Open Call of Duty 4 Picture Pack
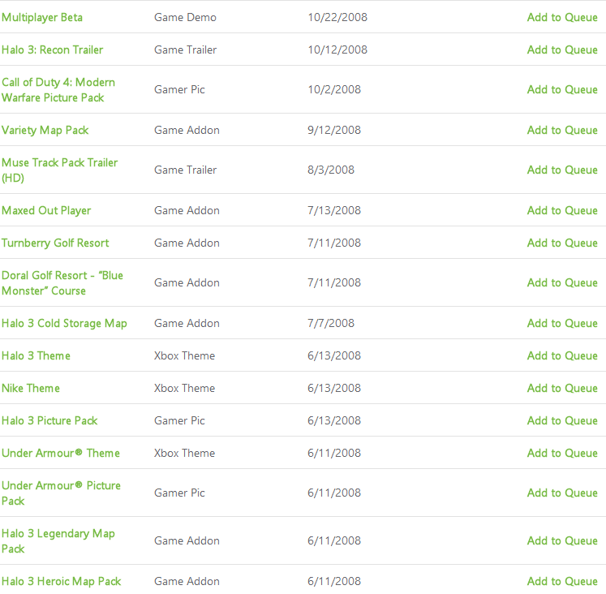Image resolution: width=606 pixels, height=594 pixels. (58, 89)
